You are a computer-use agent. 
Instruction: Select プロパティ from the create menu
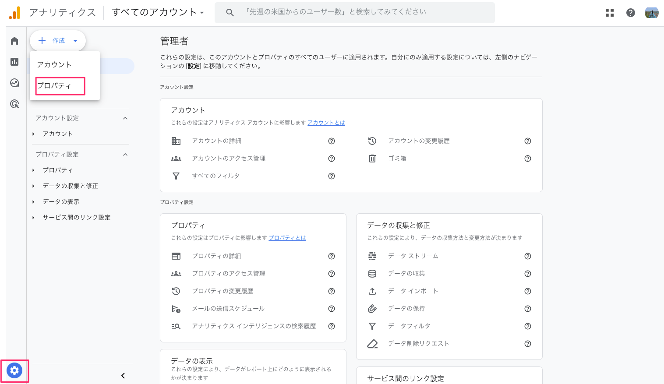pos(54,86)
